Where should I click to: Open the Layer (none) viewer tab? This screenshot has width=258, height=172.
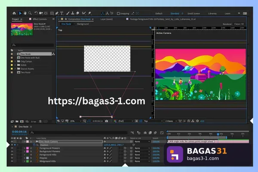(x=107, y=19)
